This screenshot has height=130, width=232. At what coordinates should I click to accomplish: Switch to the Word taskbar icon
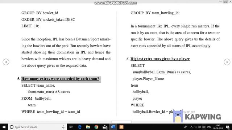[113, 127]
